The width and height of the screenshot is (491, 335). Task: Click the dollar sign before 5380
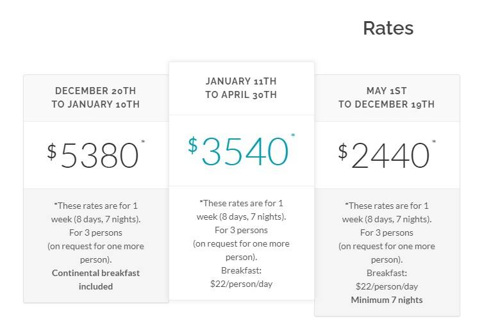coord(52,152)
